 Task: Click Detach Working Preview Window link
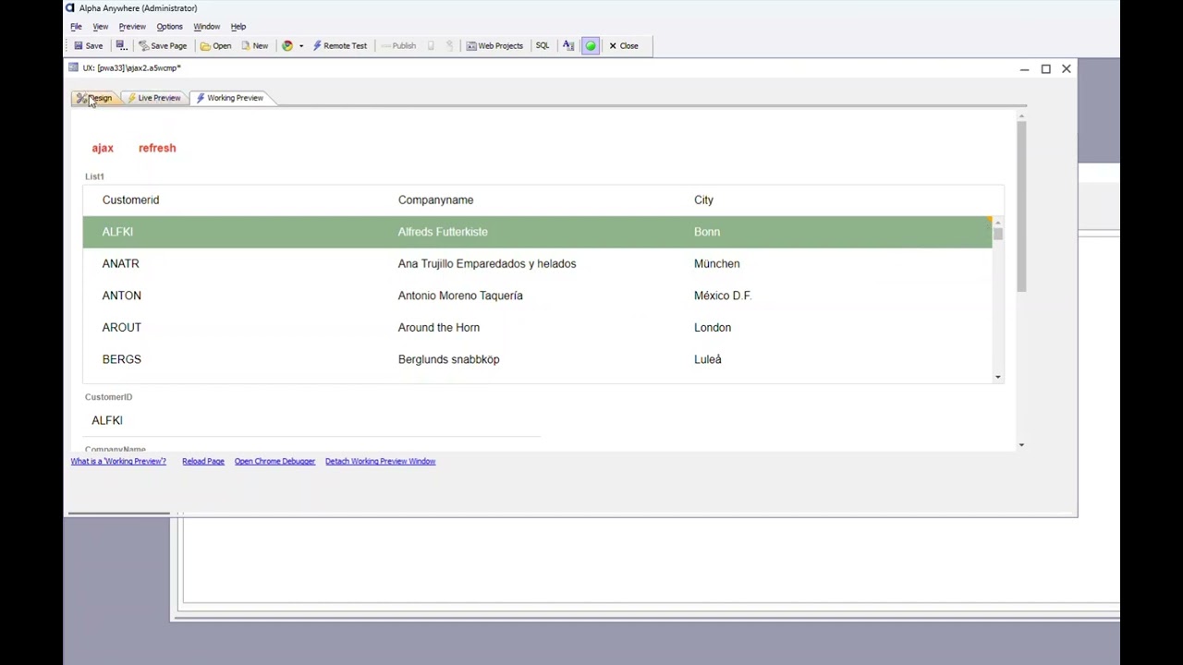point(380,461)
